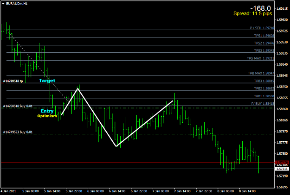The height and width of the screenshot is (195, 290).
Task: Click the yellow Optimism annotation
Action: pos(47,116)
